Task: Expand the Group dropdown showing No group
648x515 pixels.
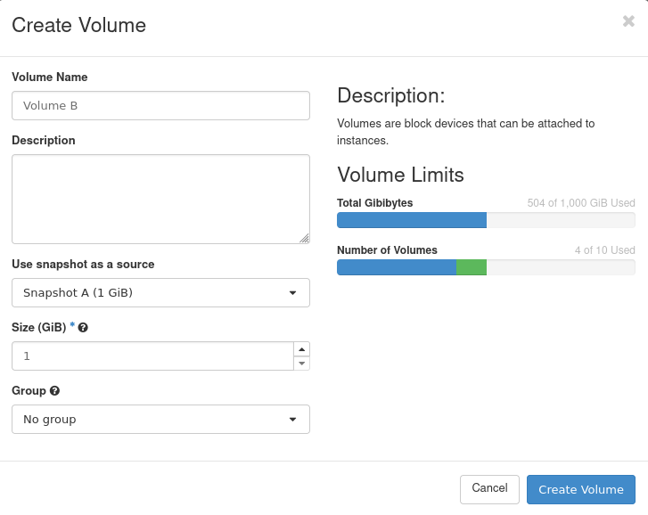Action: tap(160, 419)
